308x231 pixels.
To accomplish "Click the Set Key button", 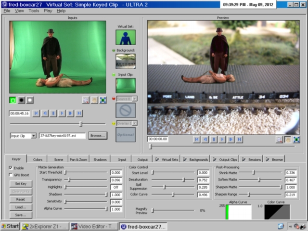I will tap(21, 184).
